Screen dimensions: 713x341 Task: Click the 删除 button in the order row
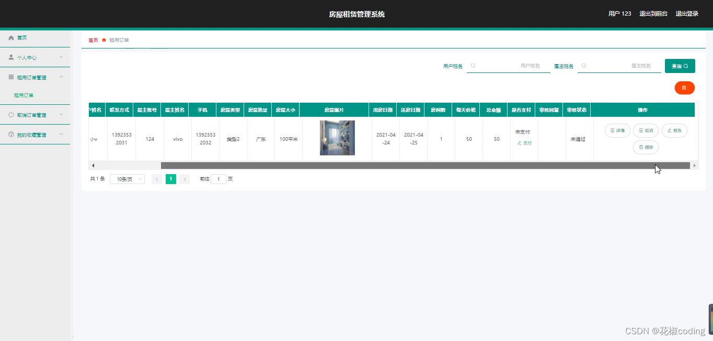646,147
